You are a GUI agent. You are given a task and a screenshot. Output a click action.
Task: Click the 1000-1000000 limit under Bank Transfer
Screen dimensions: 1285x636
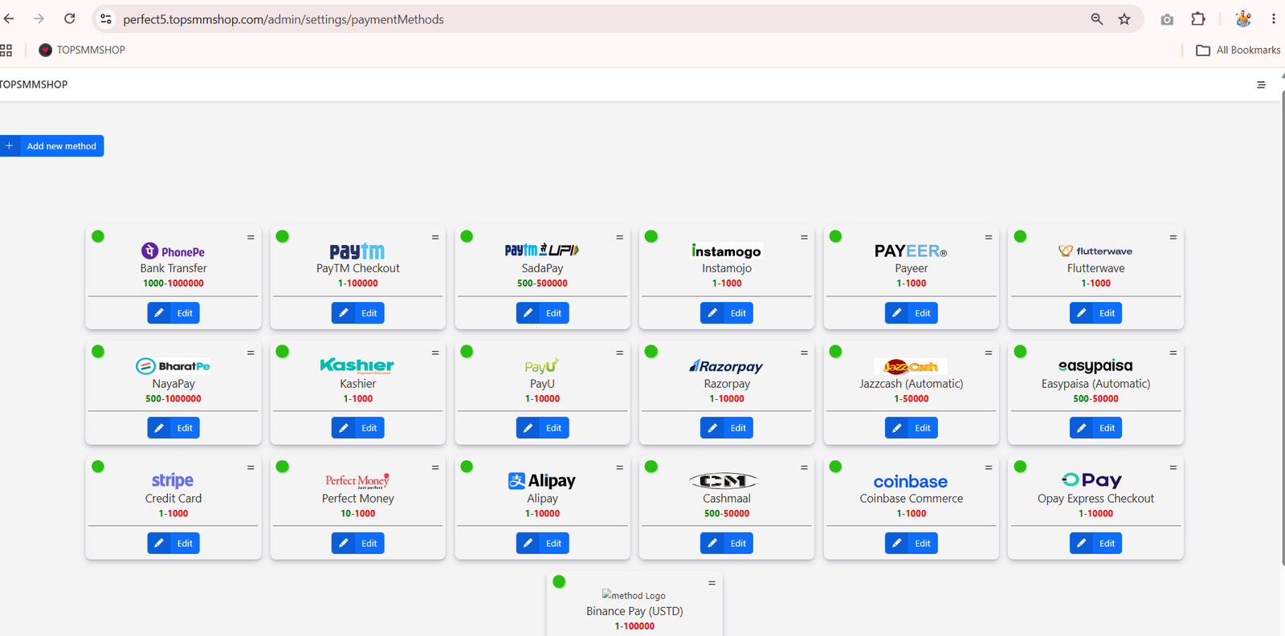(173, 283)
